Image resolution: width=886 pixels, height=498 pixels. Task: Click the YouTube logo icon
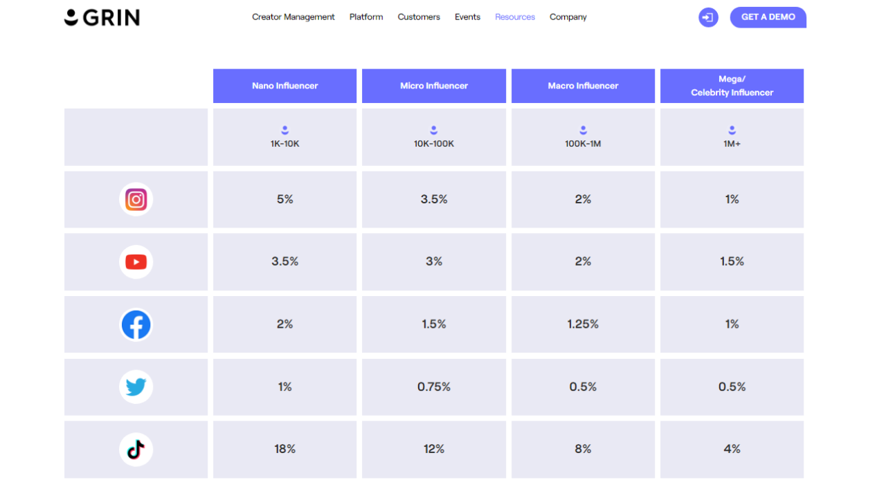(x=136, y=262)
